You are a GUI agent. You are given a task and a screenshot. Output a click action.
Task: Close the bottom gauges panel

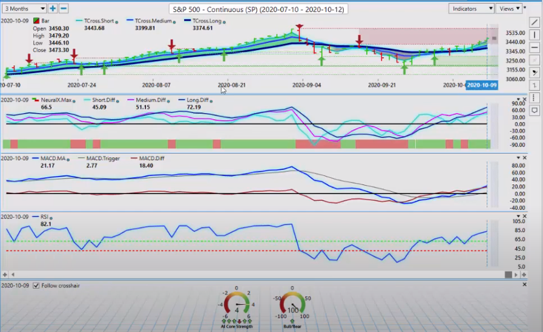click(524, 284)
